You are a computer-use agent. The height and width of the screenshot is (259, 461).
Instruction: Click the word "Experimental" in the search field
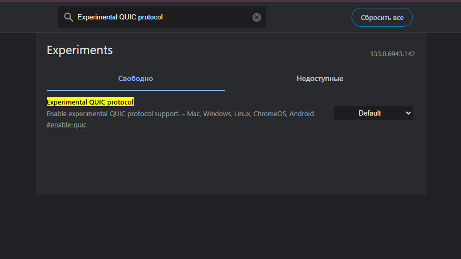coord(97,17)
